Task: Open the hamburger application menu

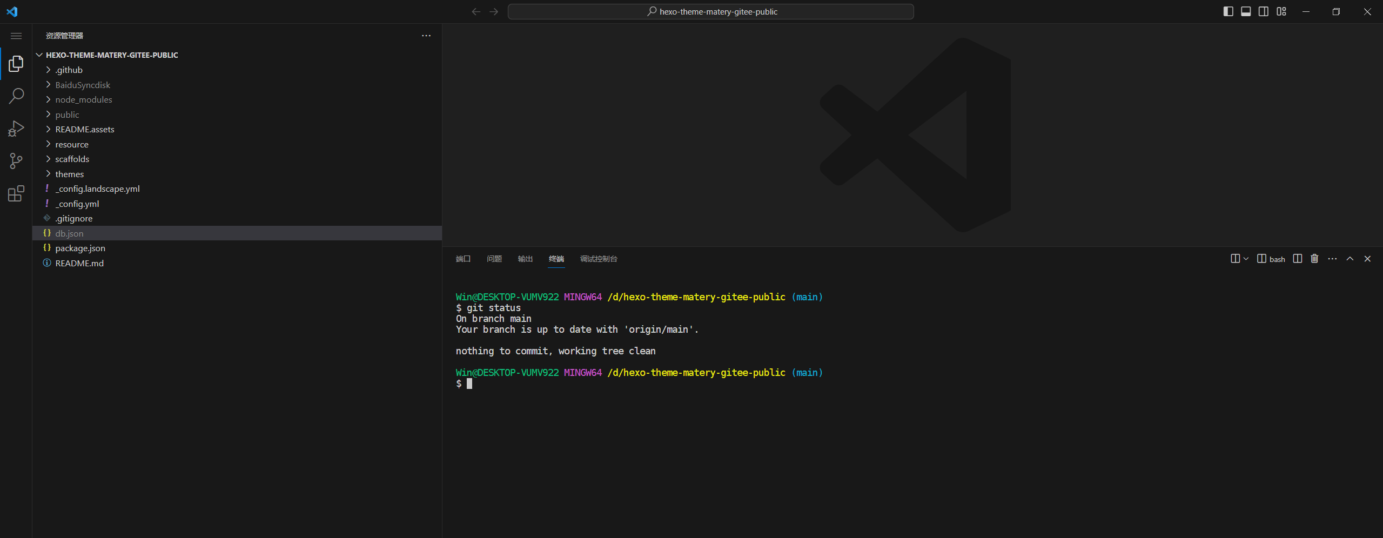Action: pyautogui.click(x=16, y=36)
